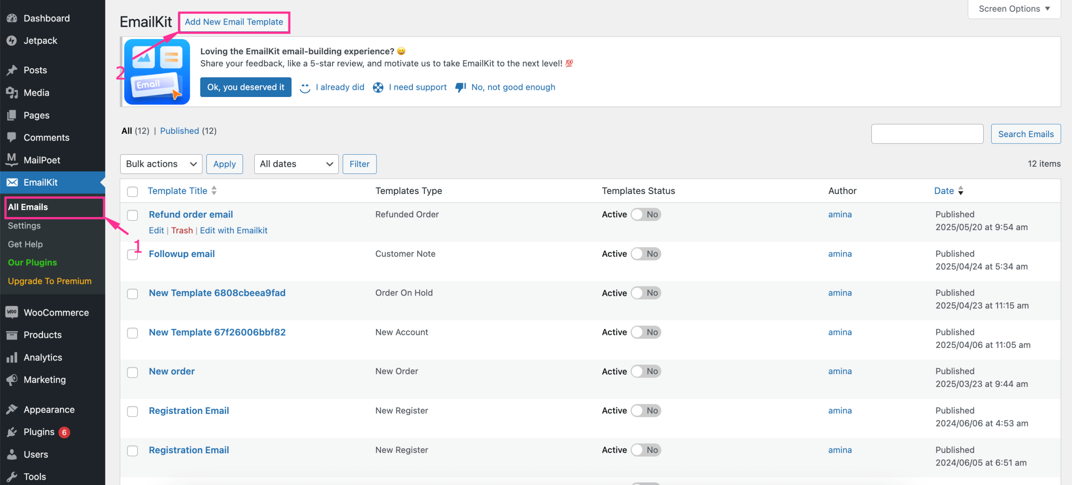Toggle Active switch for New Template 6808cbeea9fad
The width and height of the screenshot is (1072, 485).
(646, 293)
